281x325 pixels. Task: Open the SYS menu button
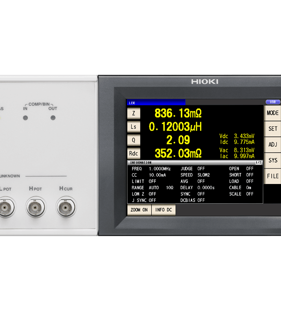tap(272, 160)
